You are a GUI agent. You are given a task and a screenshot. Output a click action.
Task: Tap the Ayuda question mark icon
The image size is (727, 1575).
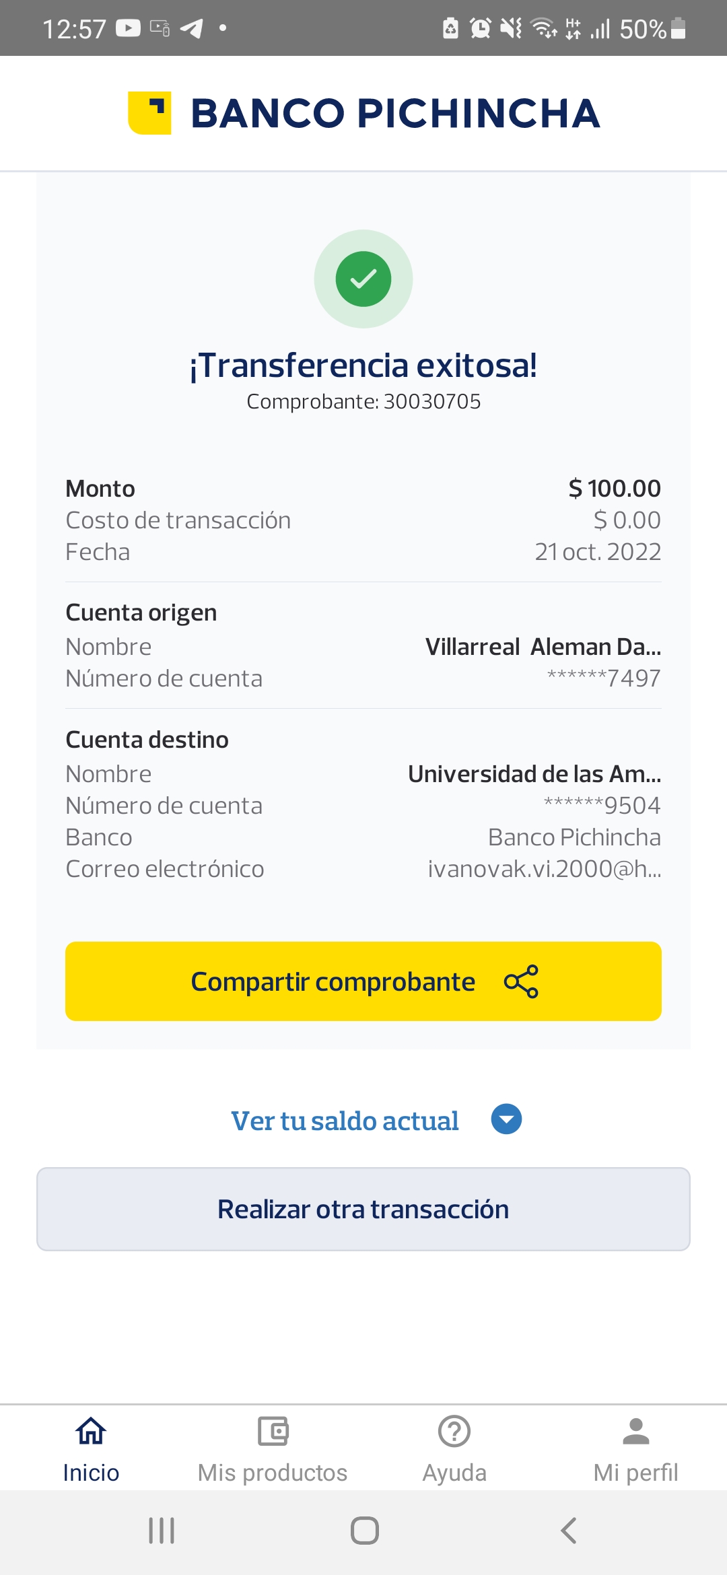[454, 1432]
